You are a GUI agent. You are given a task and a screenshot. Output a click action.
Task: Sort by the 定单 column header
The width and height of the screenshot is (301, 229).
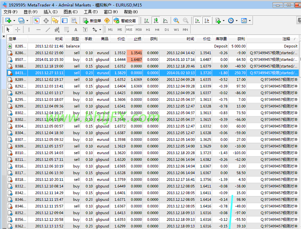(x=17, y=39)
